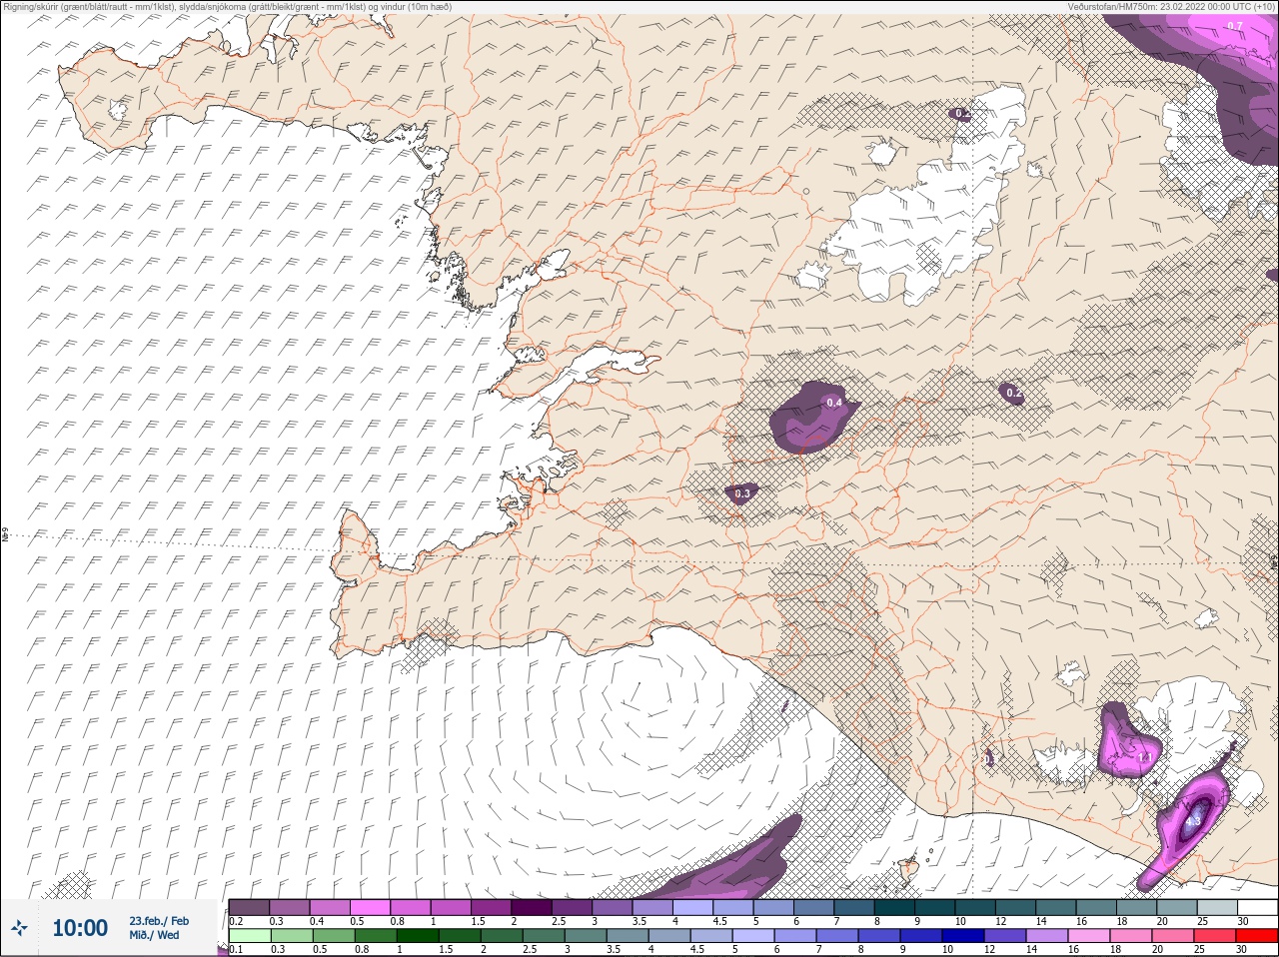Click the pale green lower-row swatch labeled 0.1
The height and width of the screenshot is (957, 1279).
[x=249, y=936]
